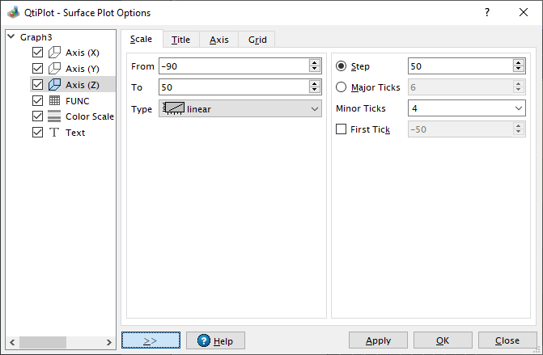Switch to the Title tab
Viewport: 543px width, 355px height.
tap(180, 40)
